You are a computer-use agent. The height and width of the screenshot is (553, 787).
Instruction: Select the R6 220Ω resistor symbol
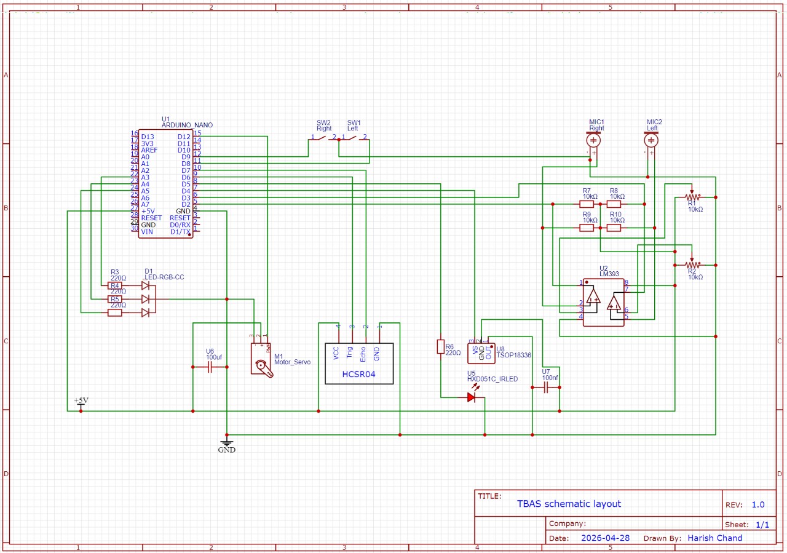click(x=440, y=346)
